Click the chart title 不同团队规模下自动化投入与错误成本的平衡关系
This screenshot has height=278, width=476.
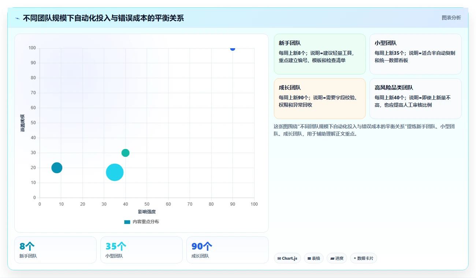coord(103,18)
